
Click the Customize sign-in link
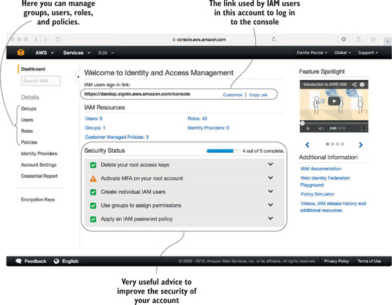pos(233,95)
